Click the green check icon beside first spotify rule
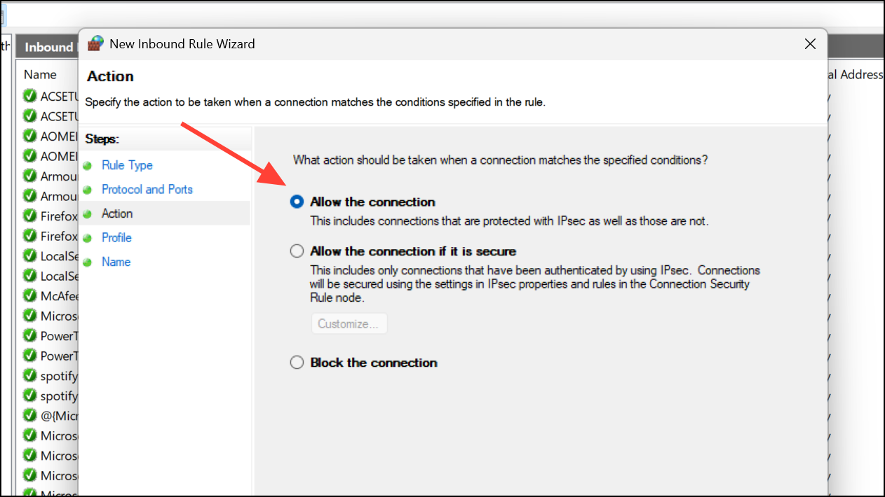This screenshot has width=885, height=497. click(x=30, y=375)
